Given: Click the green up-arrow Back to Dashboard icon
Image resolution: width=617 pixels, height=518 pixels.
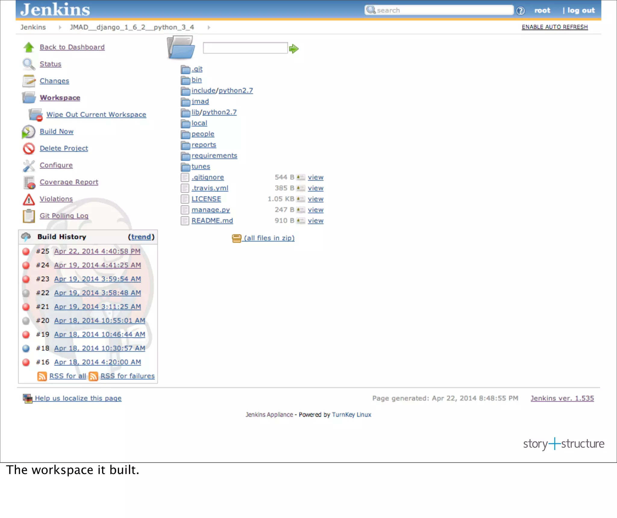Looking at the screenshot, I should pos(29,47).
